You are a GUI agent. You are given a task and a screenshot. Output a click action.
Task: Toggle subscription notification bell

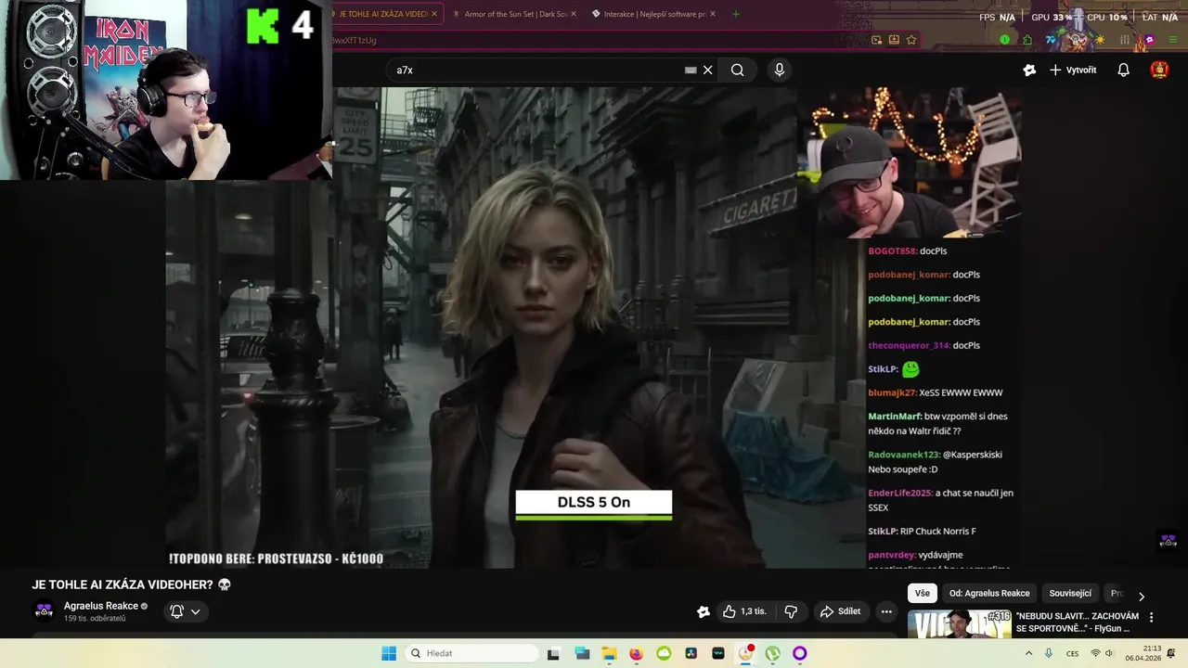coord(176,611)
